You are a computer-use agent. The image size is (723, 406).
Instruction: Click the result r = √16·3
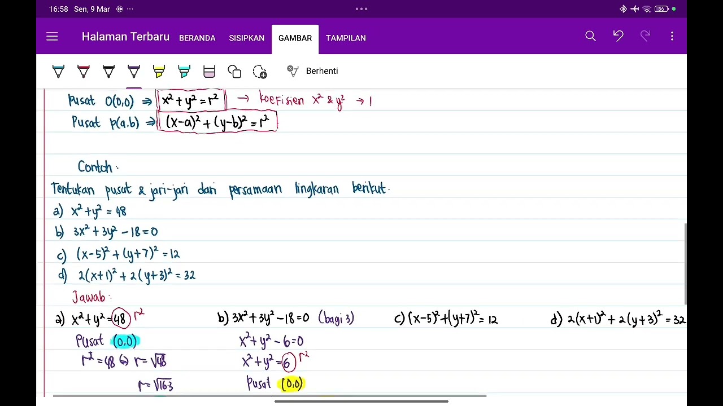click(x=156, y=385)
